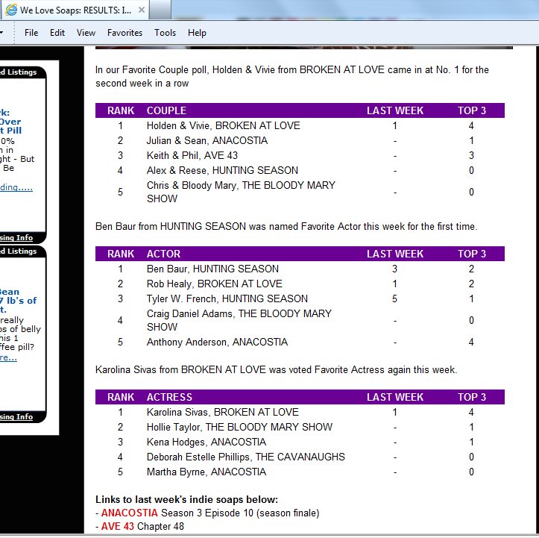Open the Help menu
The width and height of the screenshot is (539, 538).
tap(197, 33)
